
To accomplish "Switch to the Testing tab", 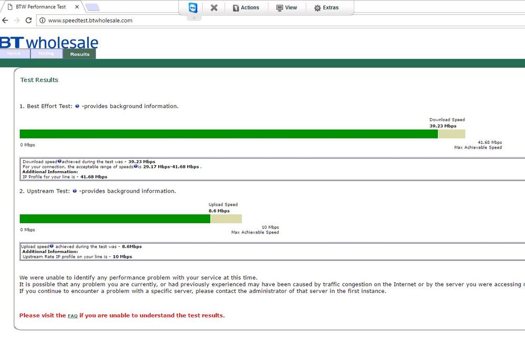I will point(46,54).
